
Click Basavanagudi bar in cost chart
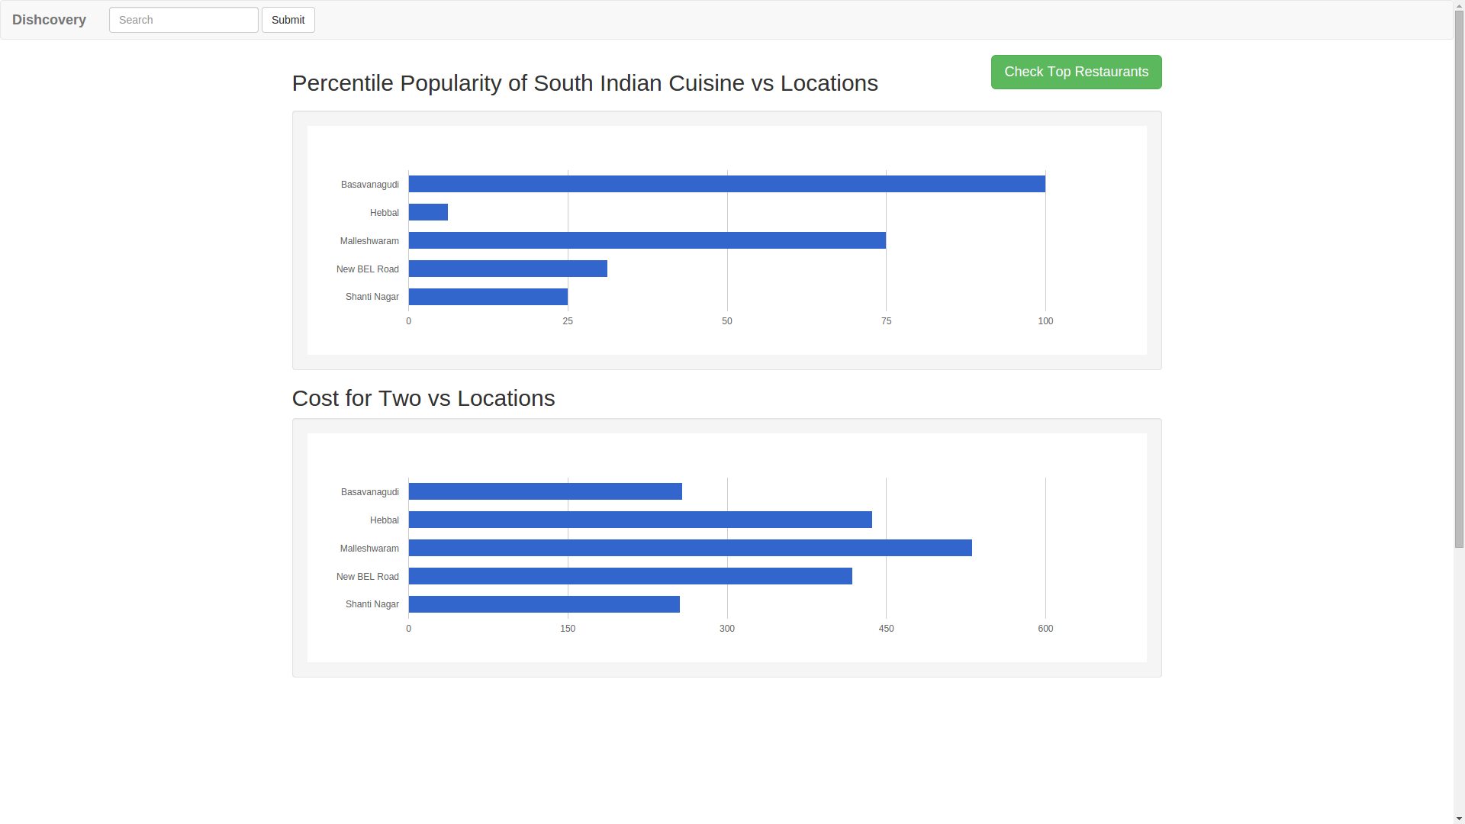(x=545, y=491)
